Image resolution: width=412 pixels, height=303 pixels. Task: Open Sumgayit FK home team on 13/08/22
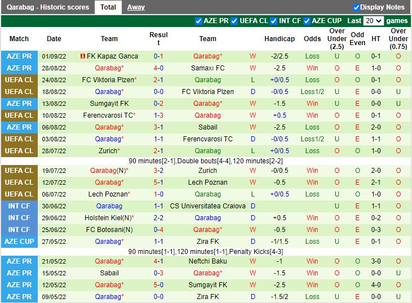(109, 104)
